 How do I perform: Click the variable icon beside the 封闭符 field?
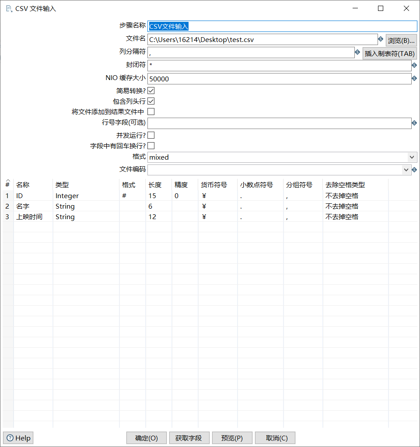pos(414,65)
